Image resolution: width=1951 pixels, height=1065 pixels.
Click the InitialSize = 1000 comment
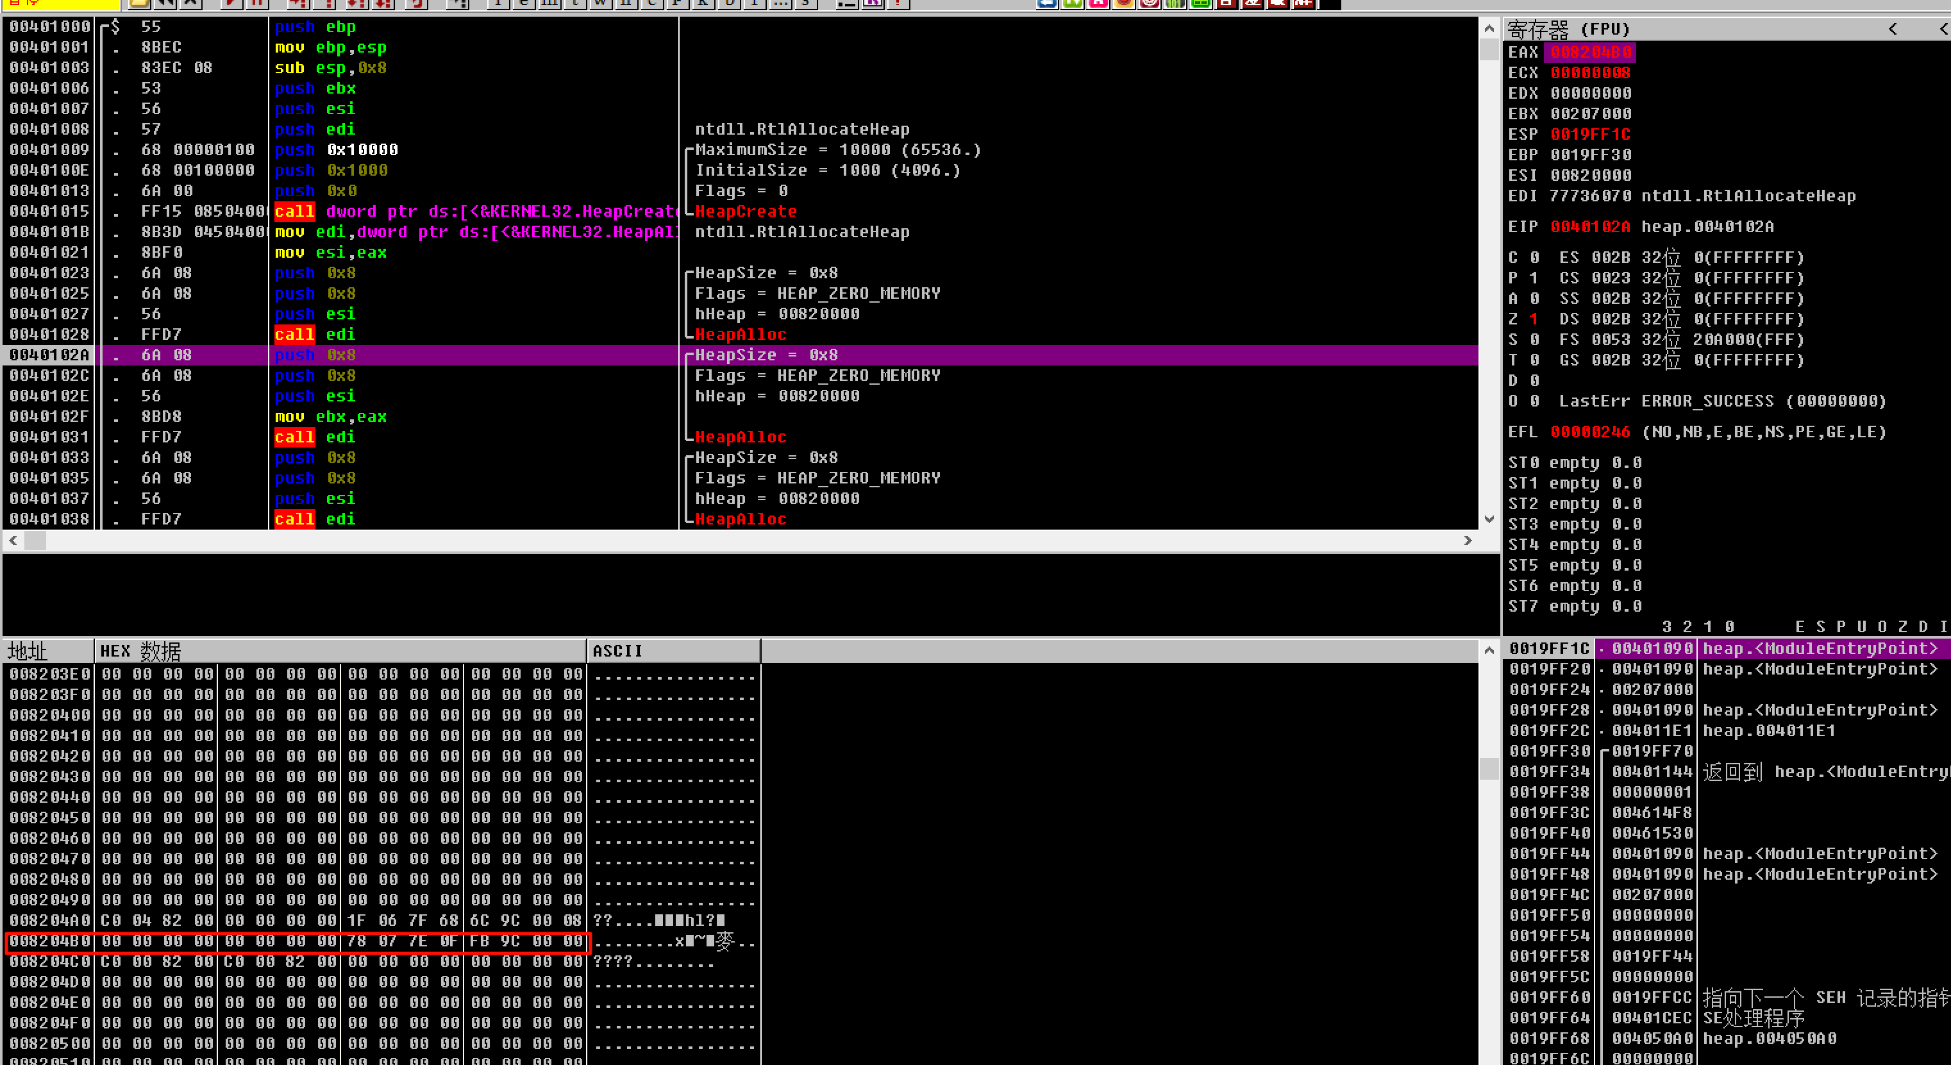(828, 171)
